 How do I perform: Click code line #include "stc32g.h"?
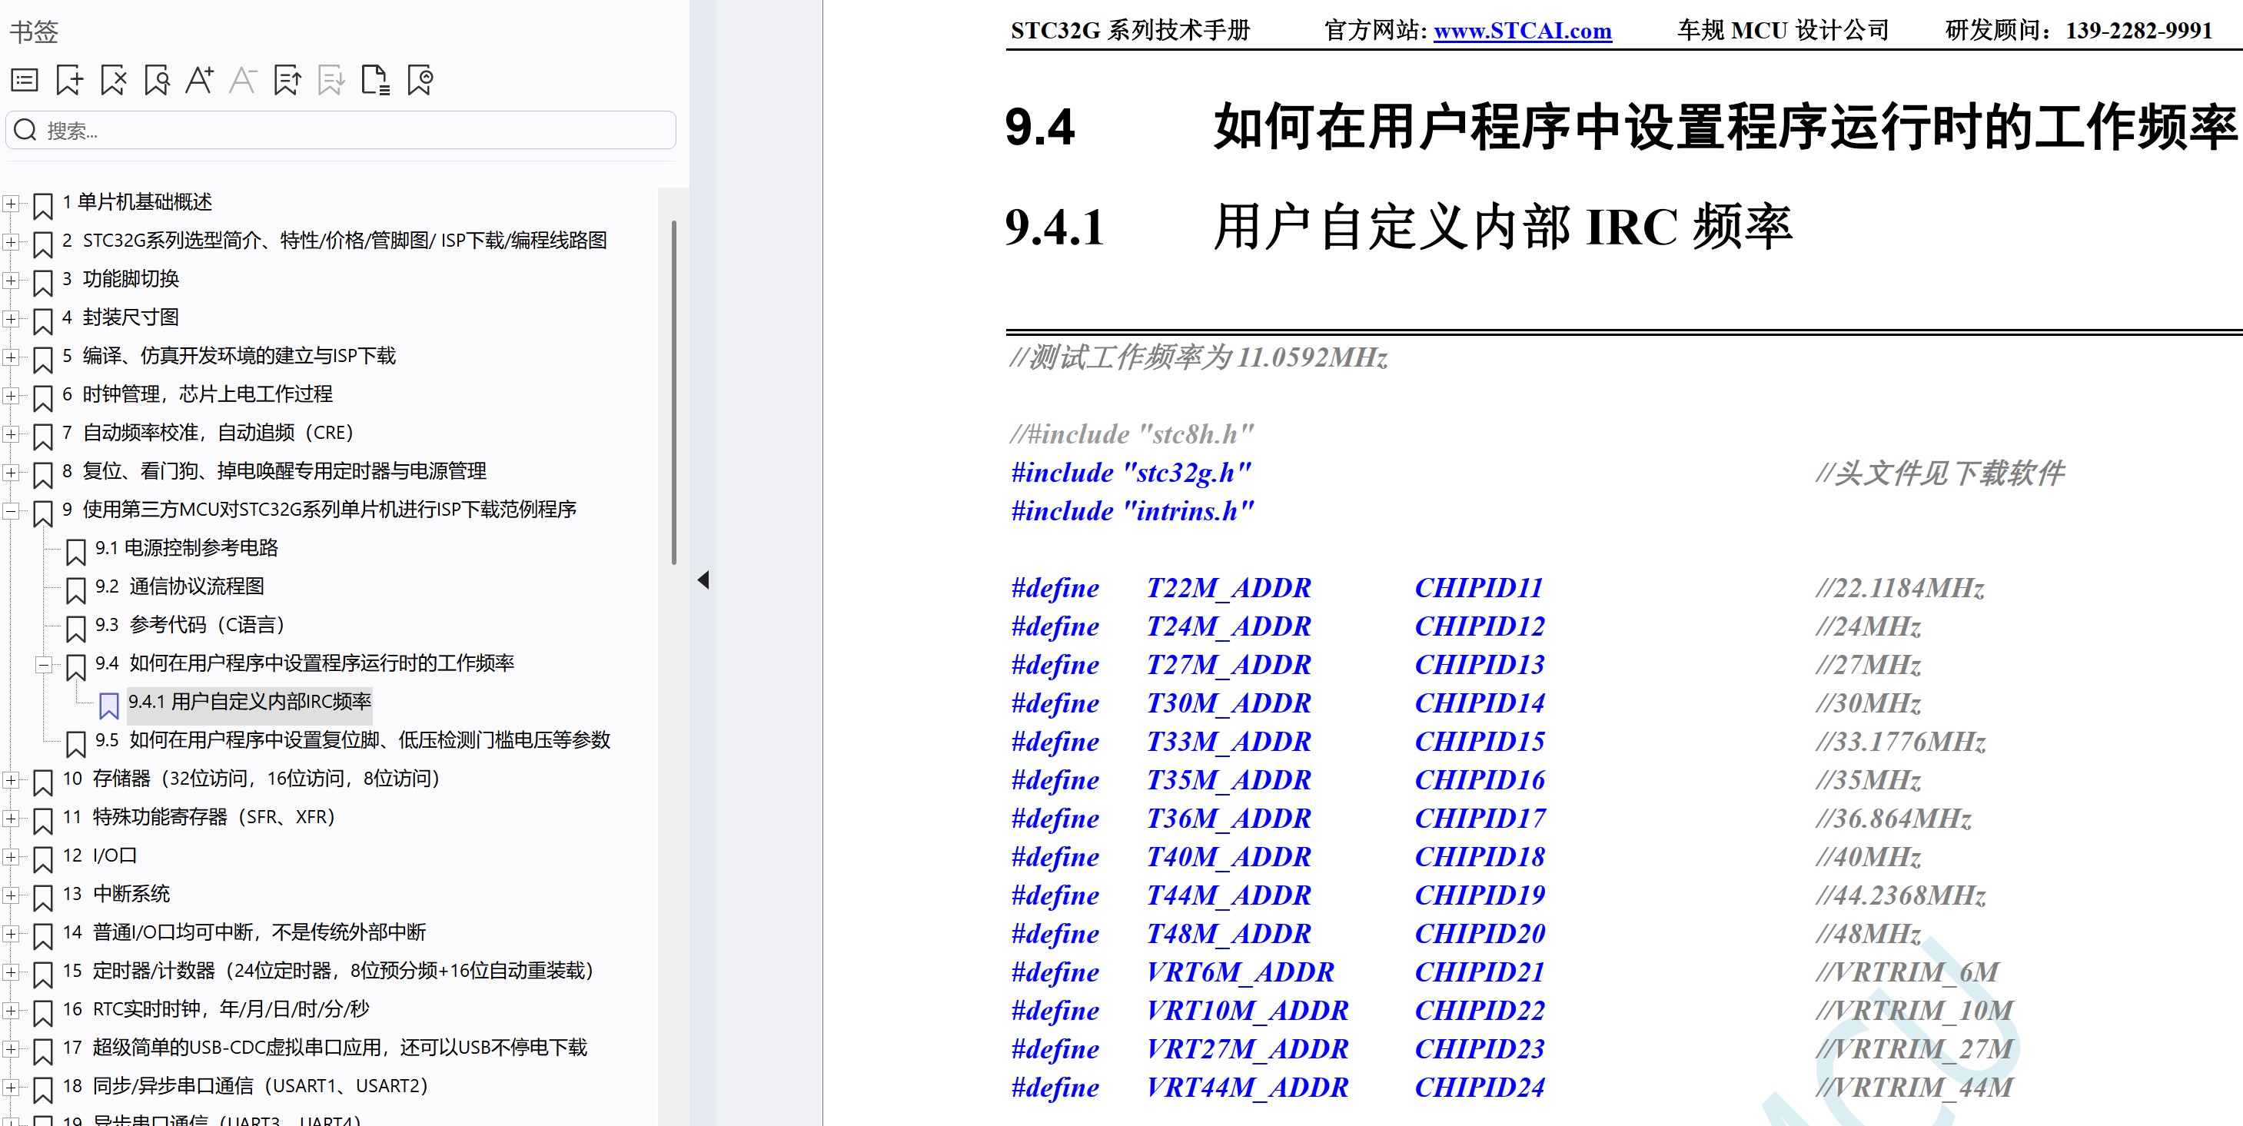pos(1131,473)
